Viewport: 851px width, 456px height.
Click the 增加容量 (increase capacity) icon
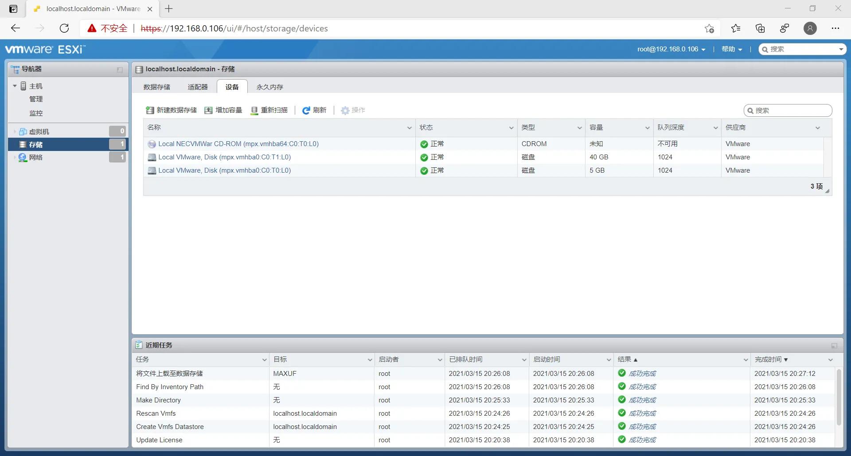click(x=209, y=110)
